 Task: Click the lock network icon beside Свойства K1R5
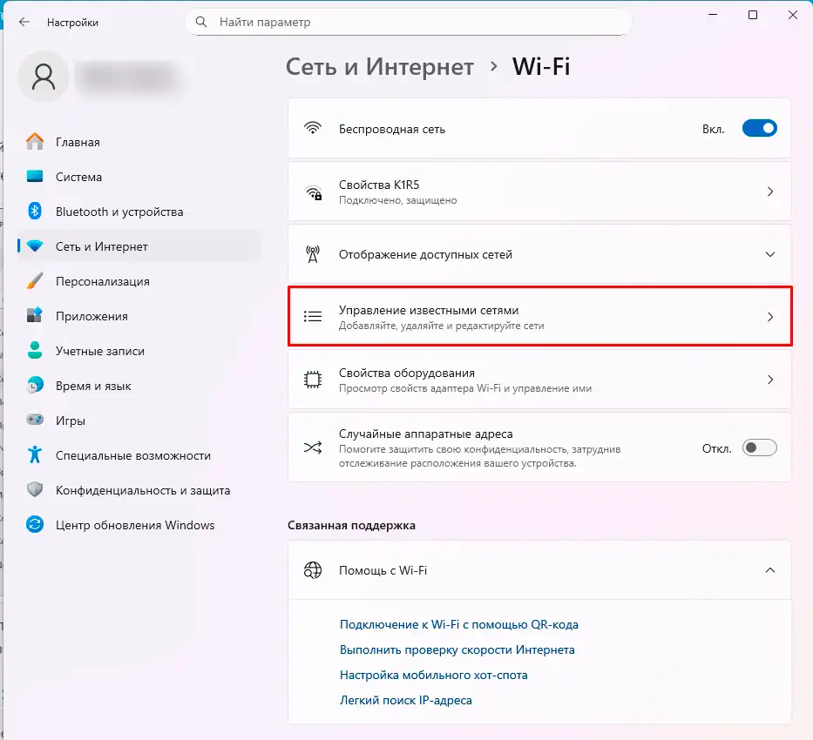313,192
